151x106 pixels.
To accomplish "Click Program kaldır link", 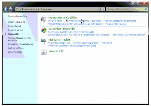I will point(55,21).
